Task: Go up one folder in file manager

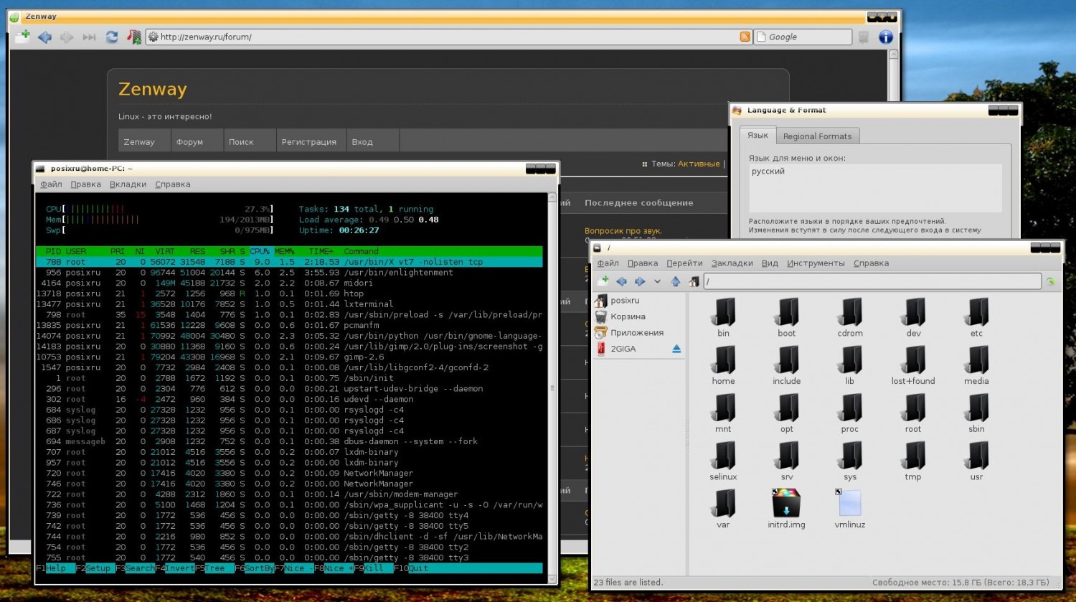Action: point(675,282)
